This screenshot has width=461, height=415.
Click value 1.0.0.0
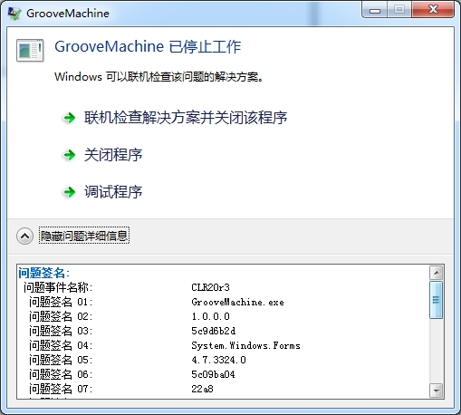(x=210, y=316)
